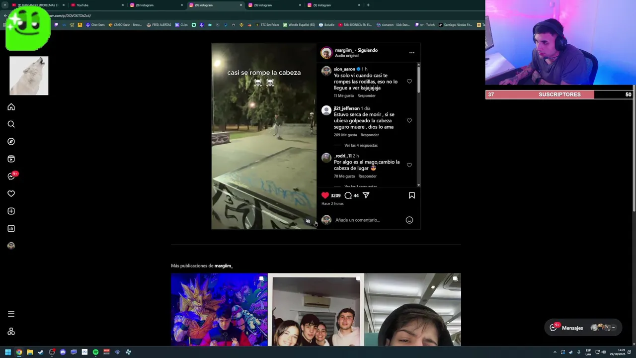Open 'Chat Stats' bookmark

(95, 24)
